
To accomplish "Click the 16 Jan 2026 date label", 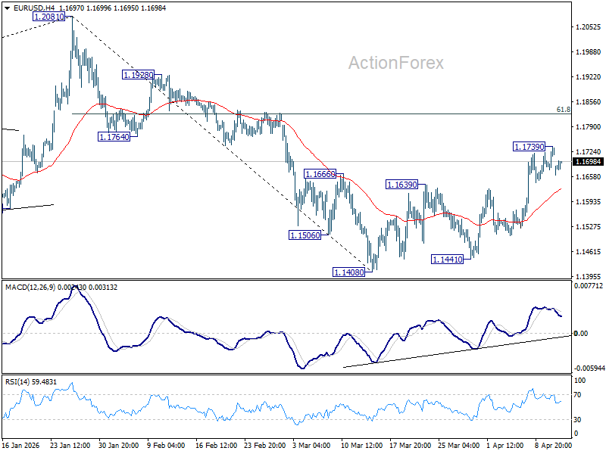I will [21, 446].
